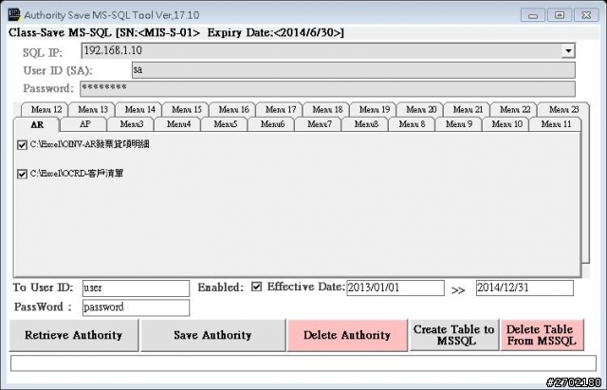Open the Menu 23 tab
This screenshot has height=390, width=607.
[563, 110]
